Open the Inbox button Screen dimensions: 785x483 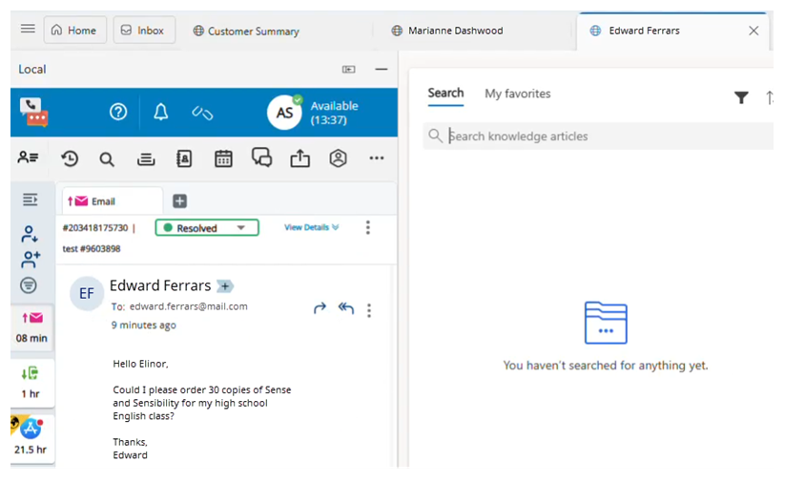coord(141,31)
